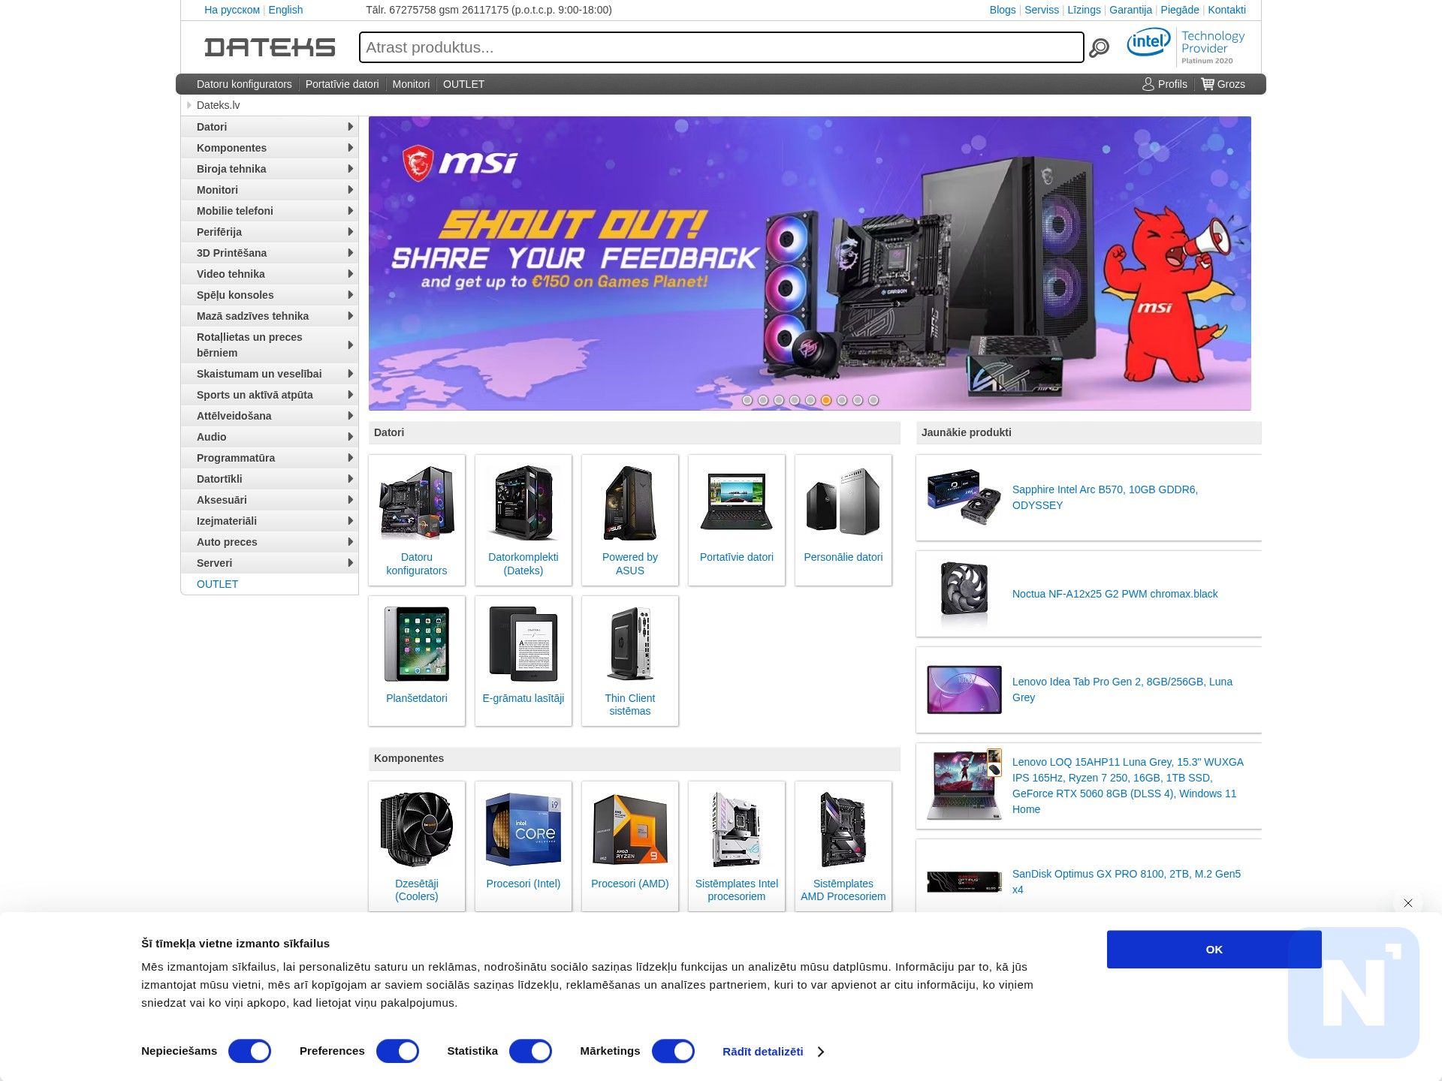Image resolution: width=1442 pixels, height=1081 pixels.
Task: Open Portatīvie datori in the nav bar
Action: click(x=342, y=84)
